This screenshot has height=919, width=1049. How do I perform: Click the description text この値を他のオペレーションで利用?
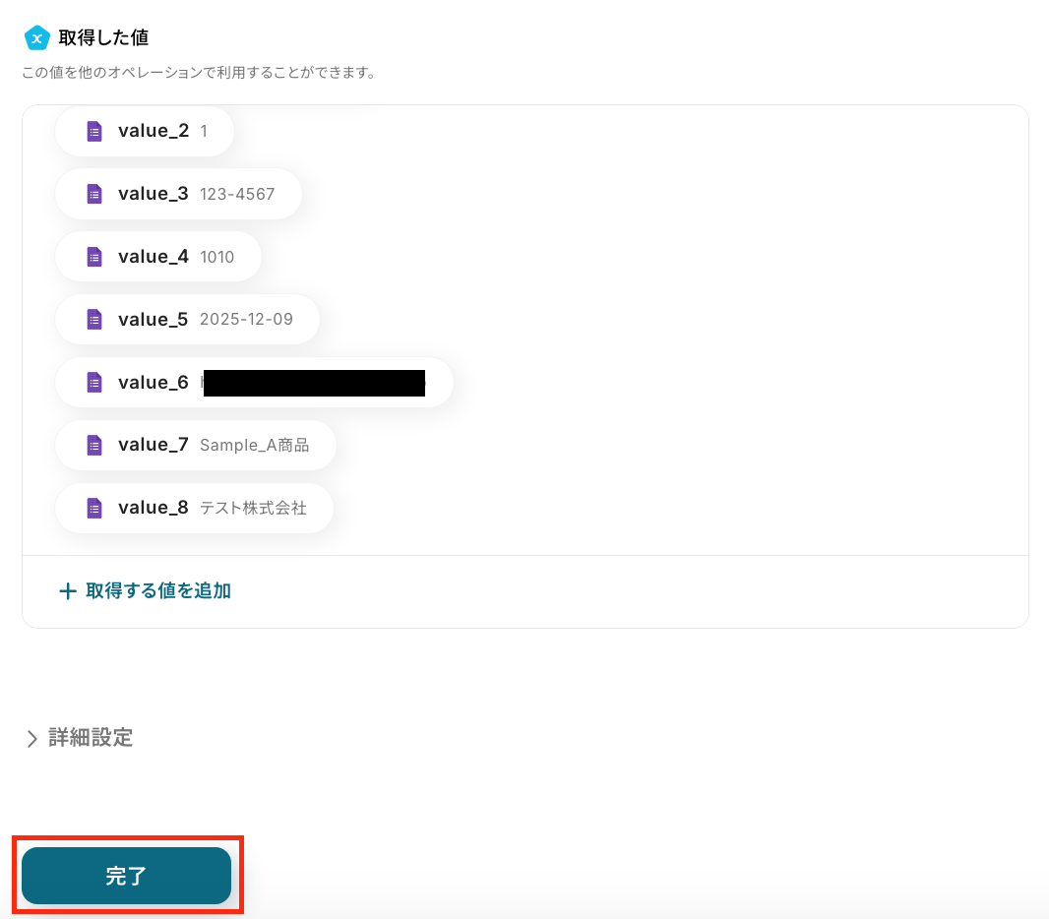199,72
